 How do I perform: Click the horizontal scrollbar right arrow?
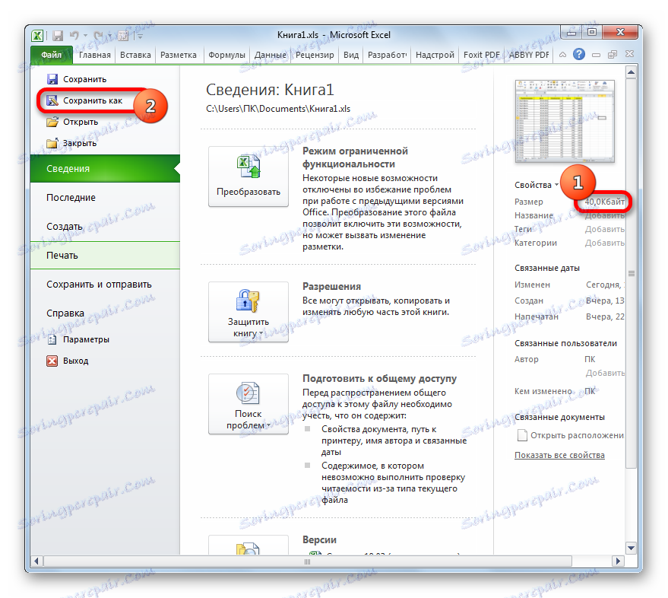pyautogui.click(x=618, y=561)
